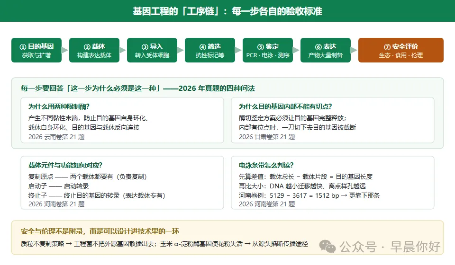
Task: Click the subtitle PCR · 电泳 · 测序
Action: 268,55
